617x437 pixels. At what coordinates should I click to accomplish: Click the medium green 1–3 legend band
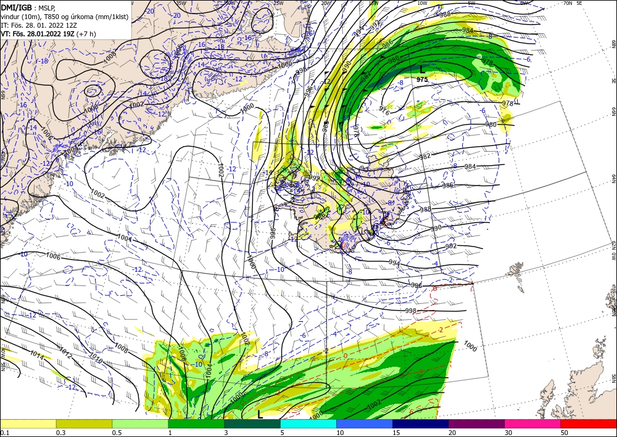[x=196, y=423]
